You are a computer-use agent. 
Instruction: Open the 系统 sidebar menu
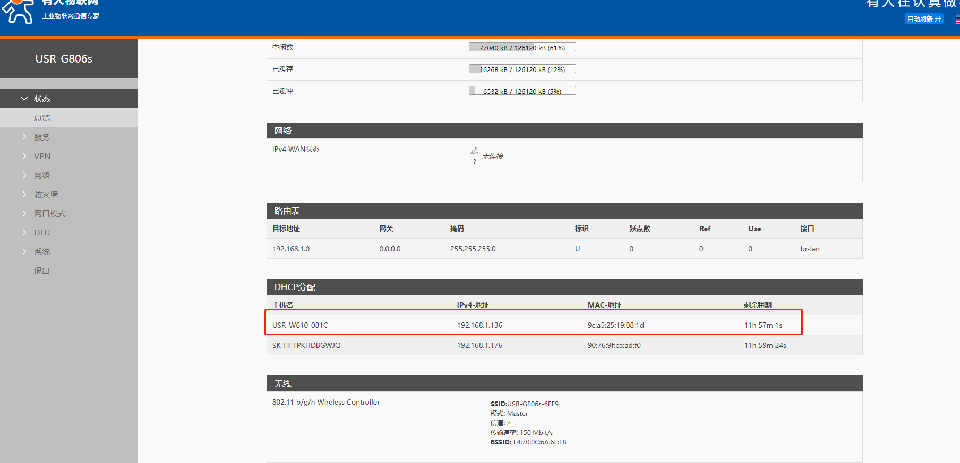pos(42,251)
